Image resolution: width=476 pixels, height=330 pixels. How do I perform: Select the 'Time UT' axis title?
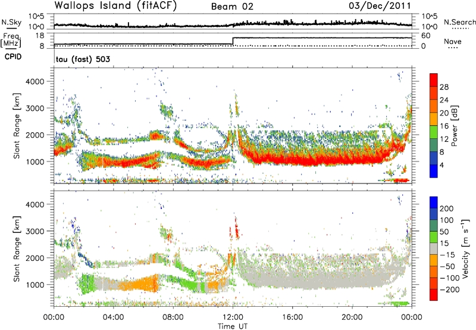point(233,326)
